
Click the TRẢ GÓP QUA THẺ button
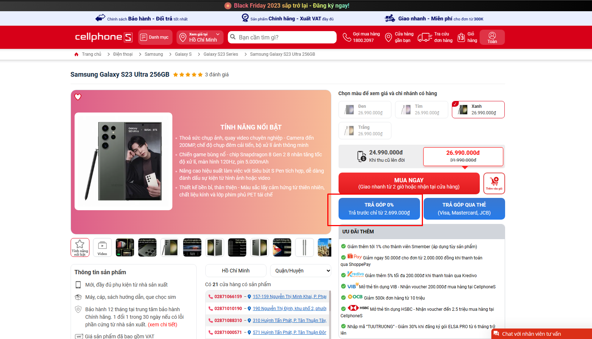pos(464,209)
